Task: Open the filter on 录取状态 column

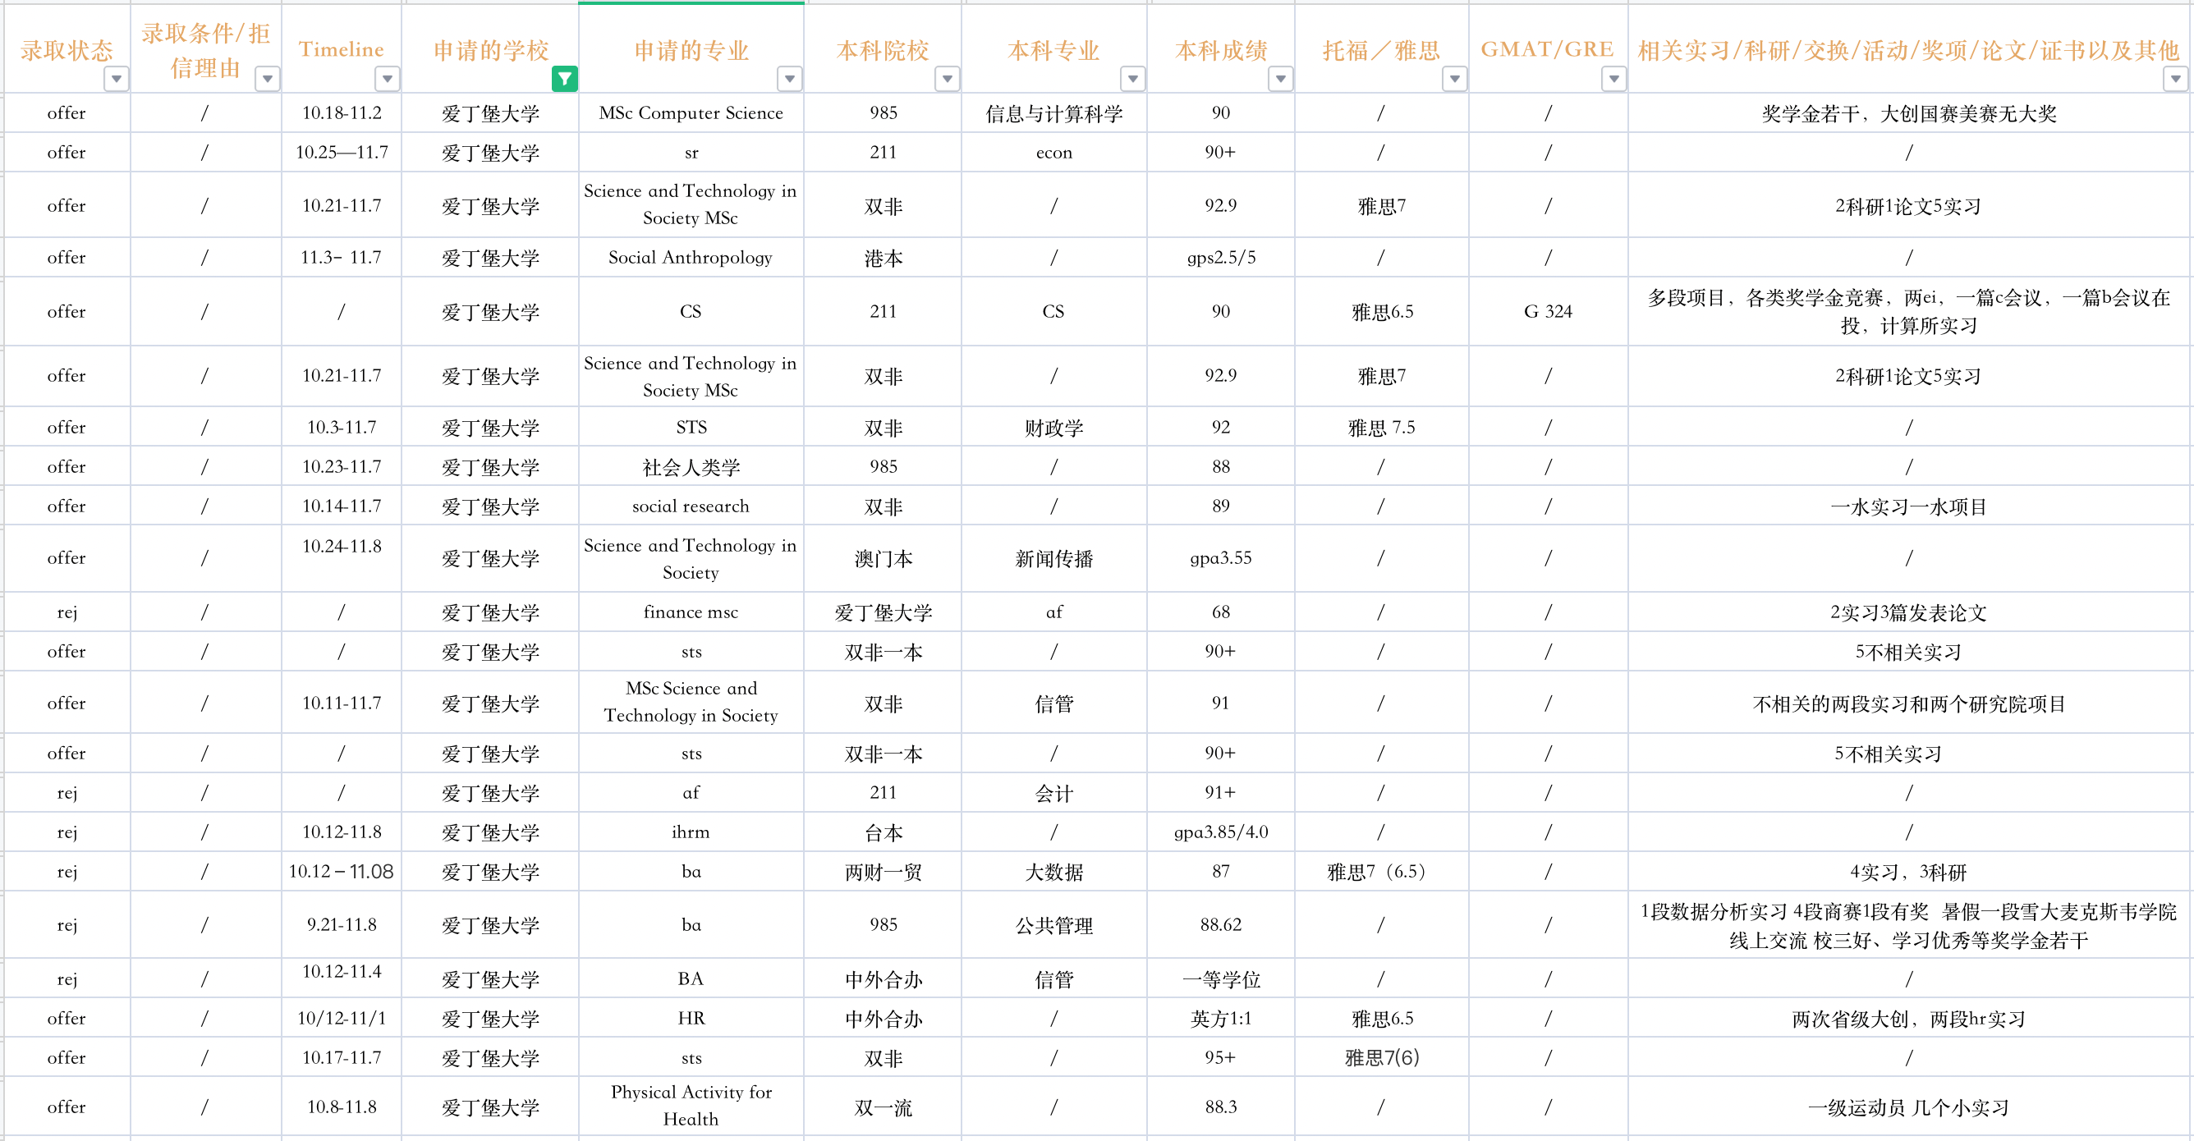Action: point(117,80)
